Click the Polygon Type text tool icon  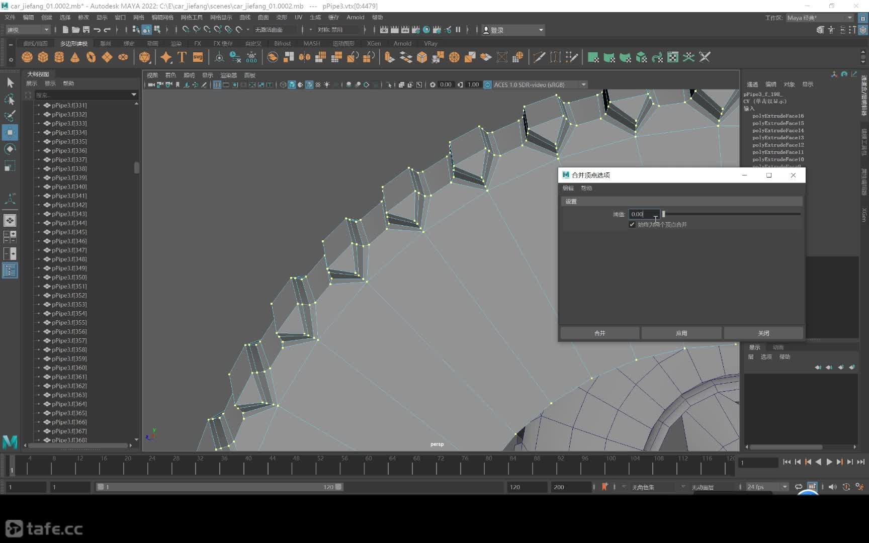[x=182, y=57]
